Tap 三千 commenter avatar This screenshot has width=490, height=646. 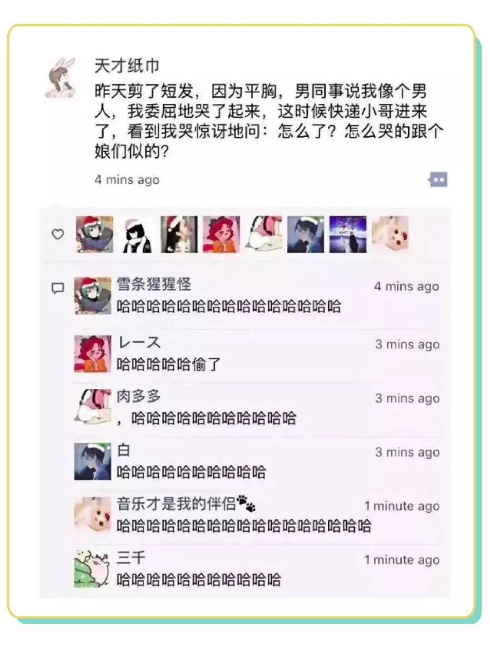point(93,569)
